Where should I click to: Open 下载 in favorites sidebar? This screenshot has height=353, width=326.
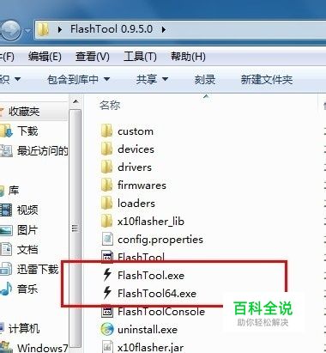(27, 131)
